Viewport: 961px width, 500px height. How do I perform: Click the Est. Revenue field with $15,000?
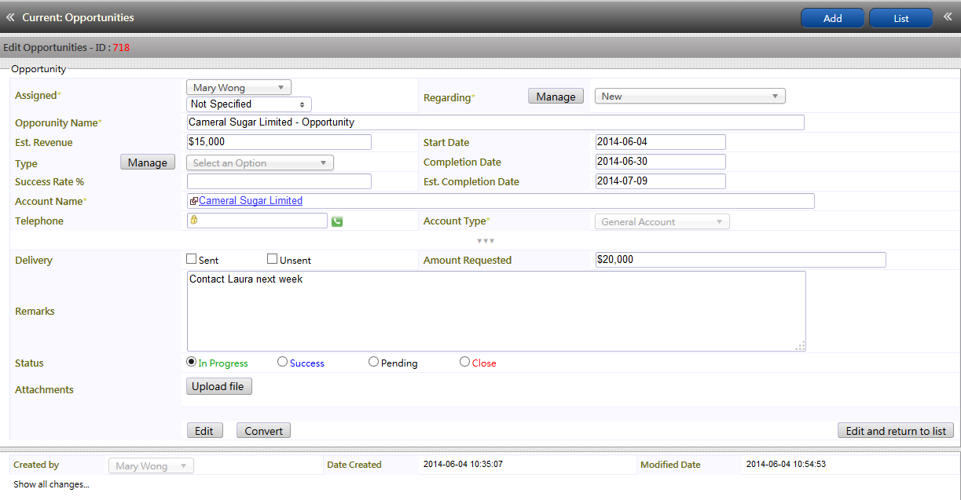(x=279, y=142)
